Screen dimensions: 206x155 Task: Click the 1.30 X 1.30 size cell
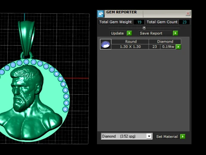click(x=130, y=46)
